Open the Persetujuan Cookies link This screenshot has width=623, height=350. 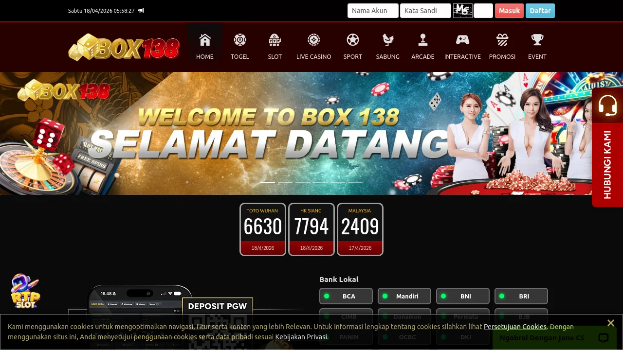pyautogui.click(x=515, y=327)
